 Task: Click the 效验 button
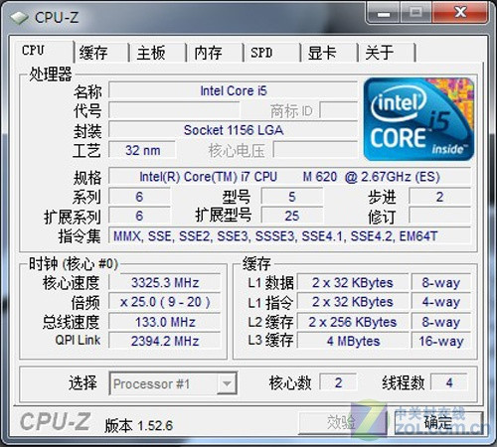(343, 422)
